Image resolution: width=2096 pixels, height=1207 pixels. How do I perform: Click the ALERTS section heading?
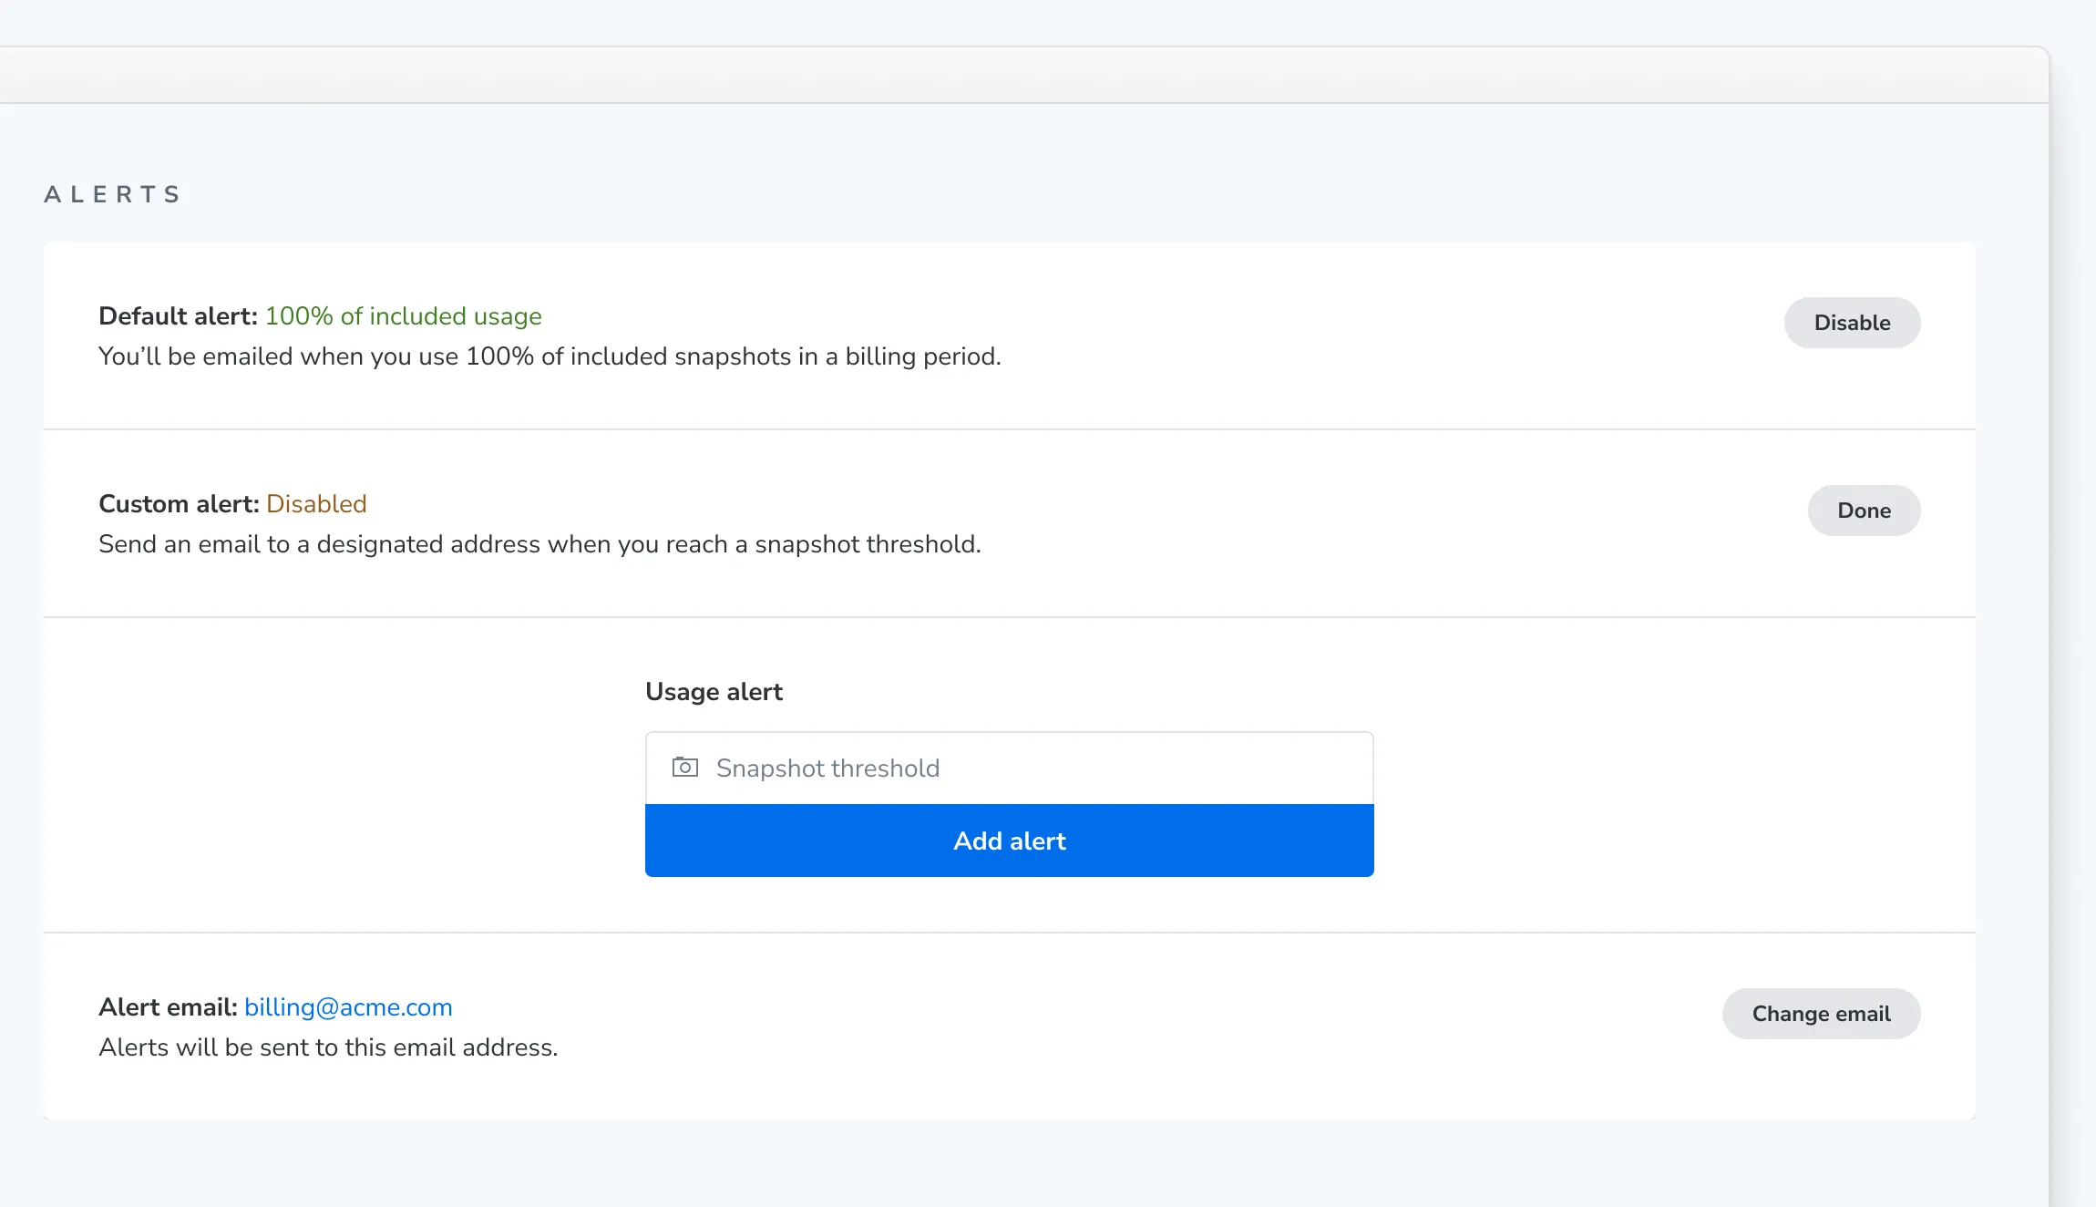pos(112,194)
